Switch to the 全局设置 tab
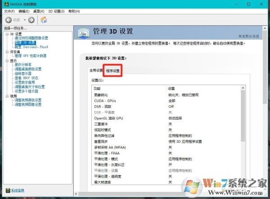Screen dimensions: 270x199 (96, 70)
